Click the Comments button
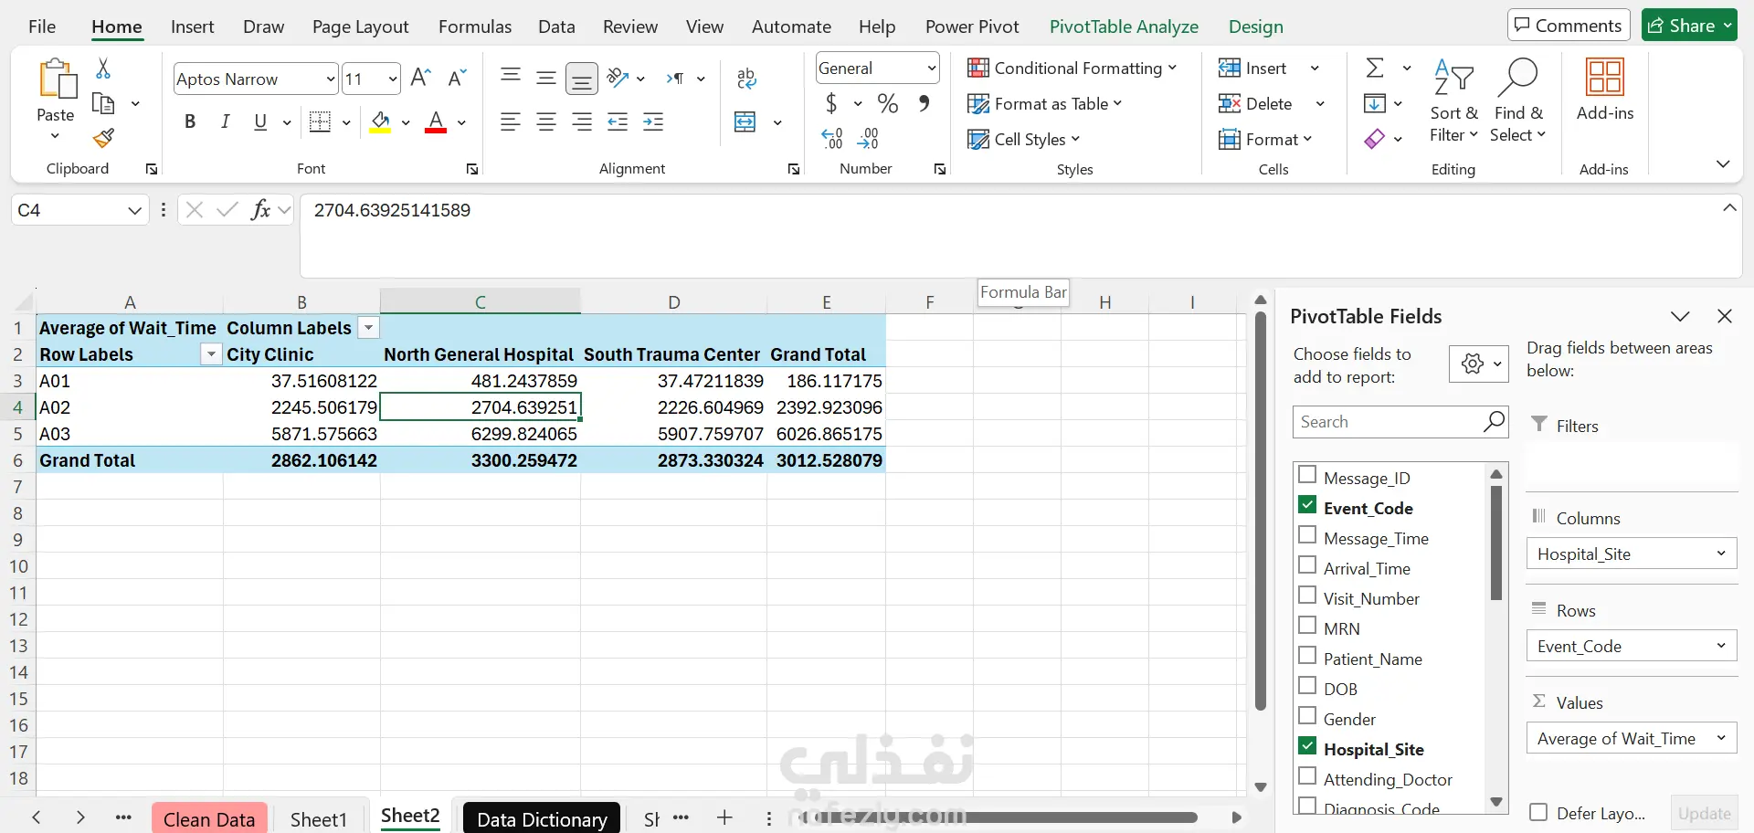The width and height of the screenshot is (1754, 833). click(x=1569, y=26)
